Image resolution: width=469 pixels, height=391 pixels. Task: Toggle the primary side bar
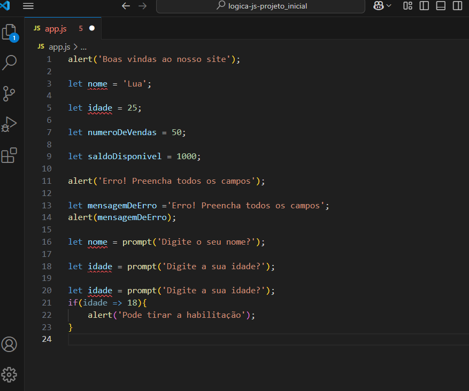[424, 6]
